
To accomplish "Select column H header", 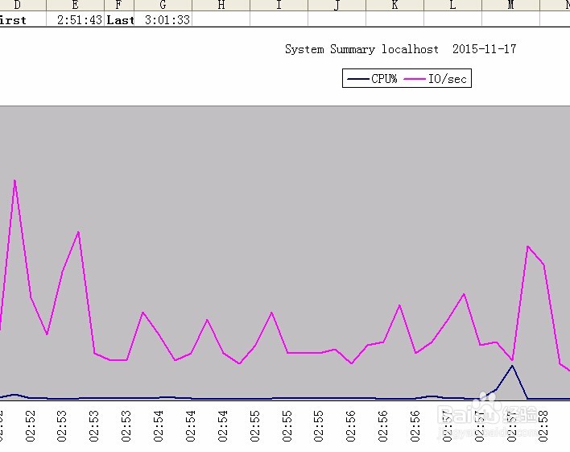I will coord(221,5).
